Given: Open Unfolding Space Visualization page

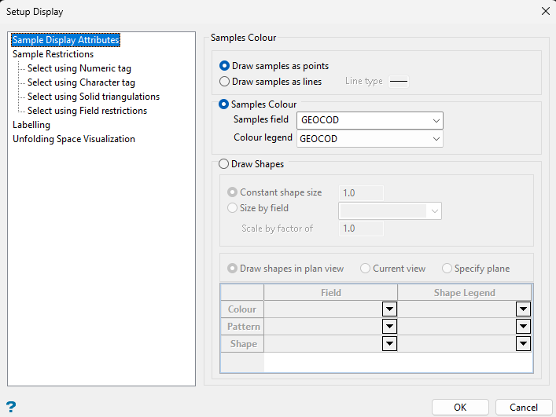Looking at the screenshot, I should coord(74,139).
